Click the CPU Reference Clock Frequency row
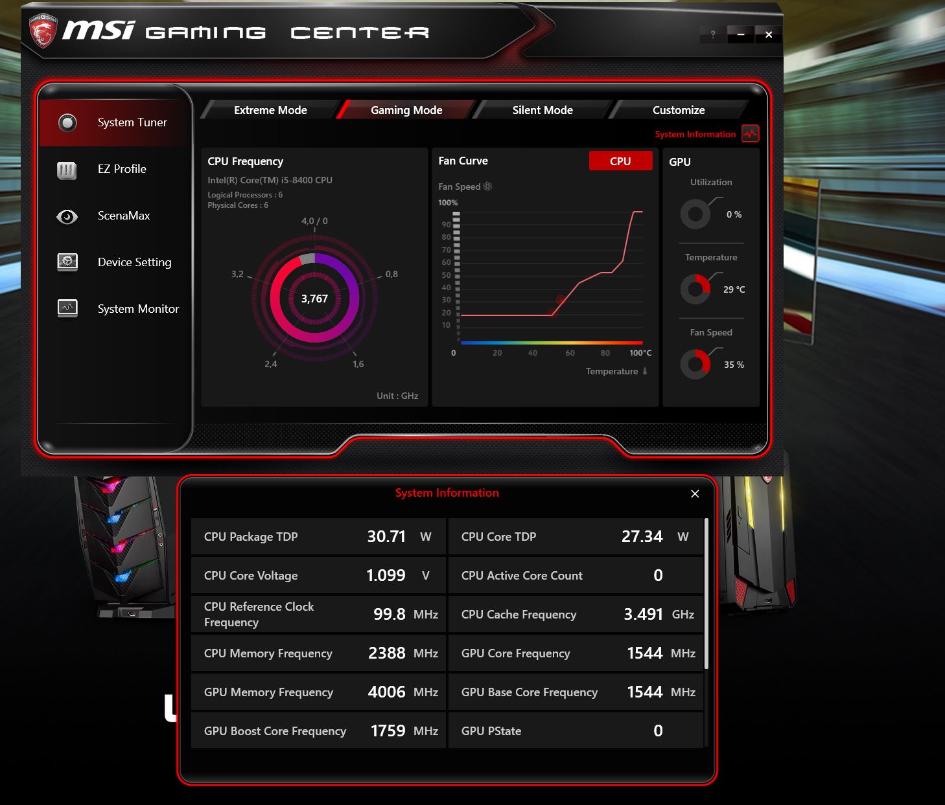The width and height of the screenshot is (945, 805). [x=318, y=614]
